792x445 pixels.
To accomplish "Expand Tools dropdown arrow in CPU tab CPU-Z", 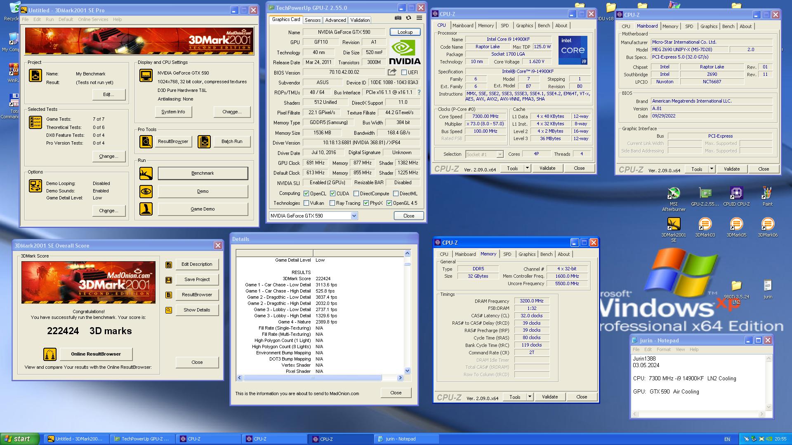I will pyautogui.click(x=527, y=168).
